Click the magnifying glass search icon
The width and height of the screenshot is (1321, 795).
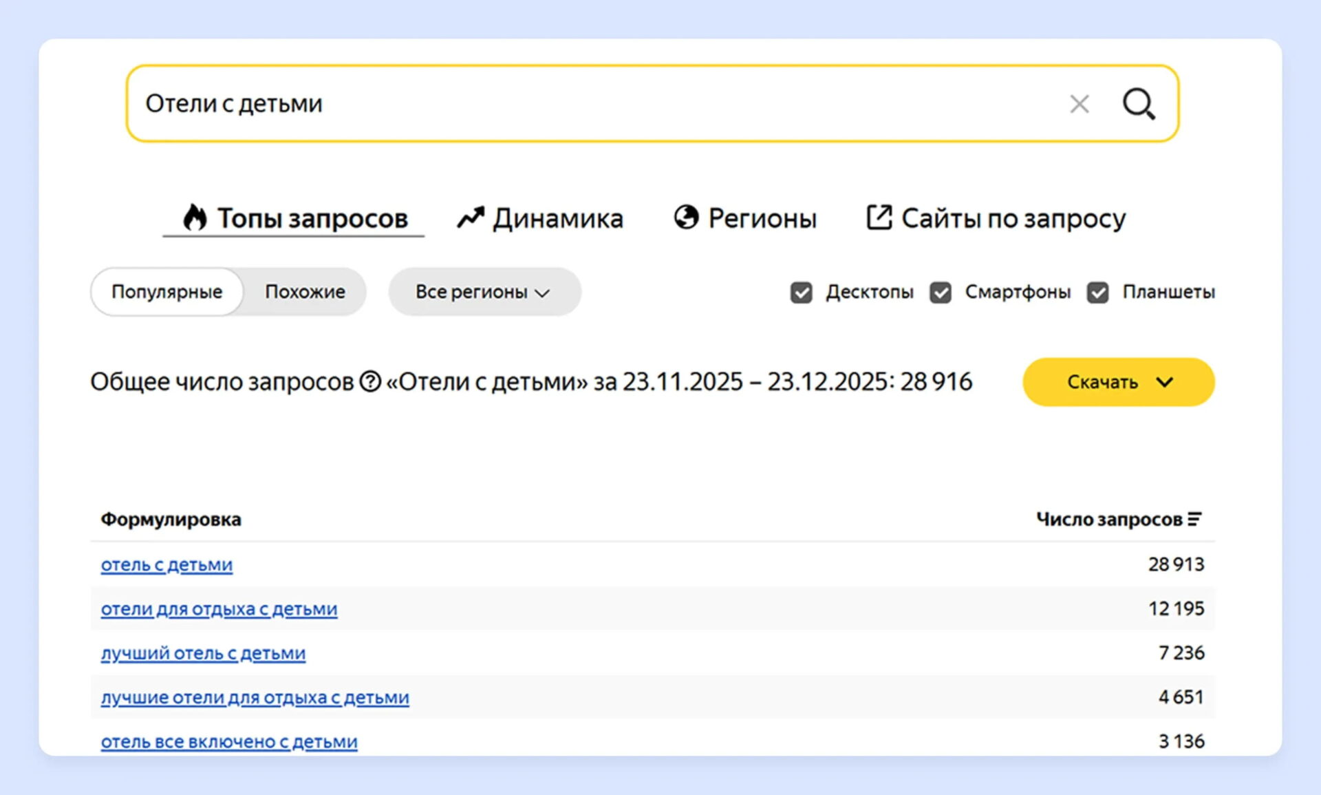(1139, 104)
